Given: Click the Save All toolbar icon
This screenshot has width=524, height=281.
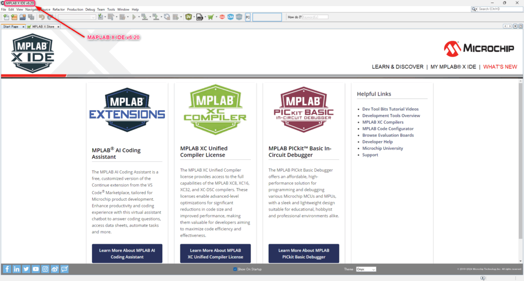Looking at the screenshot, I should 31,17.
